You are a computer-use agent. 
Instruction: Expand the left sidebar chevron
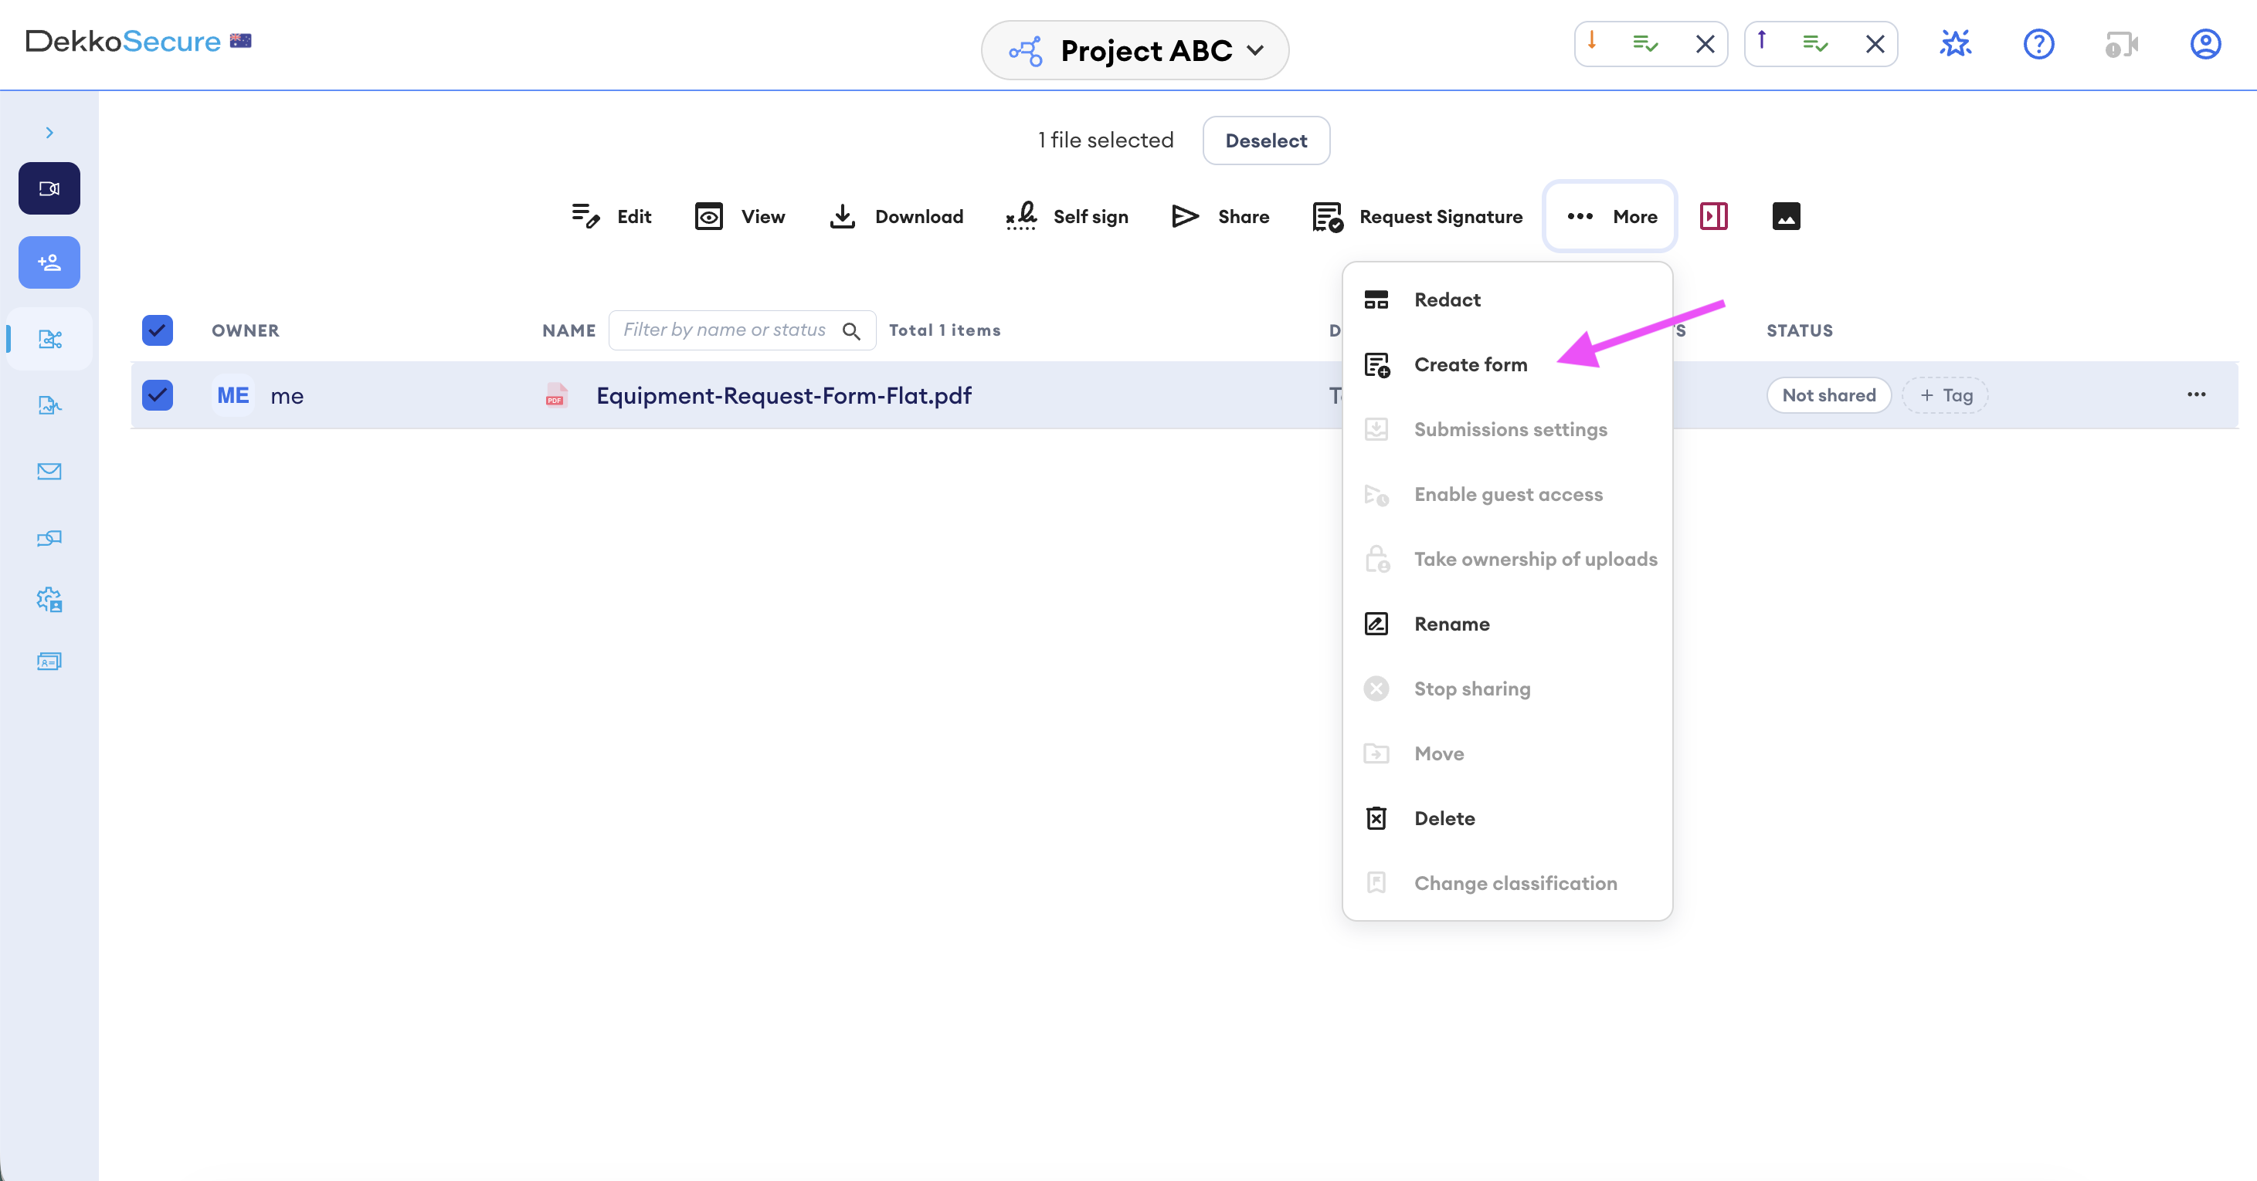tap(49, 132)
